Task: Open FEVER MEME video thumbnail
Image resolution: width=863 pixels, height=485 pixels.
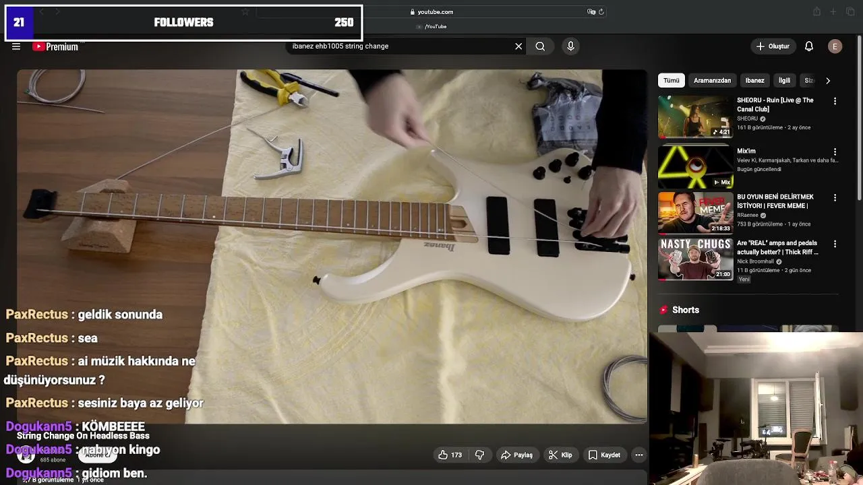Action: pyautogui.click(x=695, y=213)
